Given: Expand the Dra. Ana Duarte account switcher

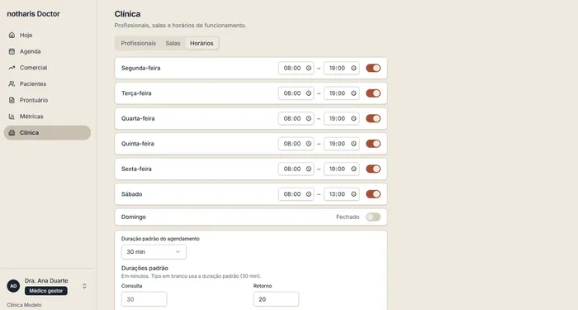Looking at the screenshot, I should [x=84, y=286].
